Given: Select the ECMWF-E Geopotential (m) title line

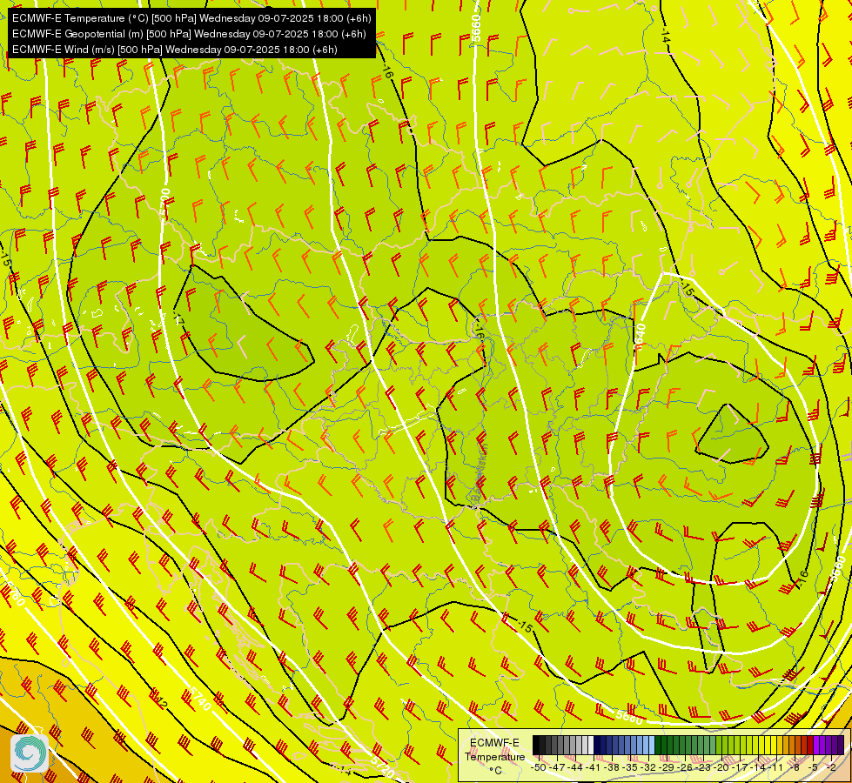Looking at the screenshot, I should coord(189,34).
